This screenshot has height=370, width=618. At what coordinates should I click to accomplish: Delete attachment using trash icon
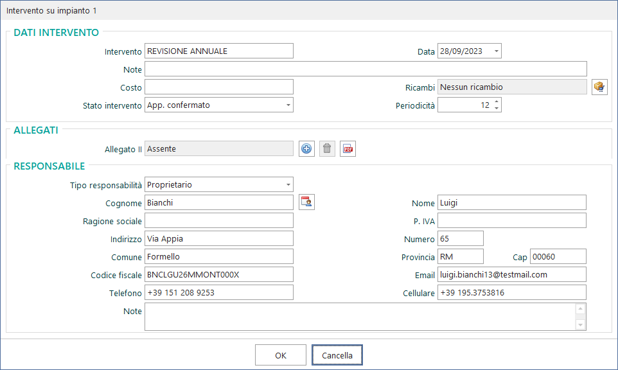click(327, 149)
